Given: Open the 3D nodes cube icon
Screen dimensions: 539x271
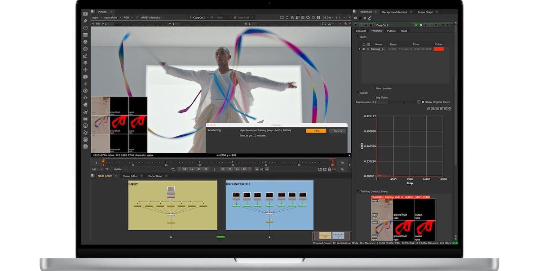Looking at the screenshot, I should tap(85, 77).
